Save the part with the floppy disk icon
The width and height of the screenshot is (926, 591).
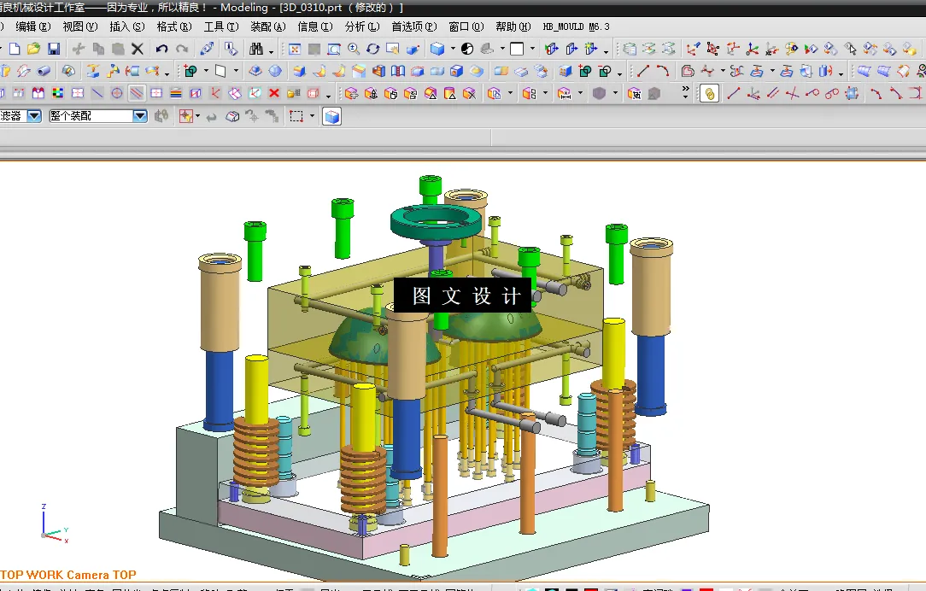pyautogui.click(x=54, y=49)
